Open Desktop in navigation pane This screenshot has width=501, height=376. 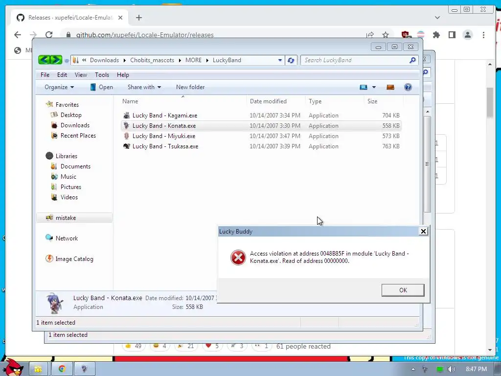click(x=71, y=115)
